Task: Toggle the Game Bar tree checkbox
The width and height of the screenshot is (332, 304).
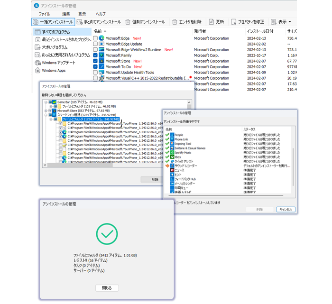Action: coord(50,102)
